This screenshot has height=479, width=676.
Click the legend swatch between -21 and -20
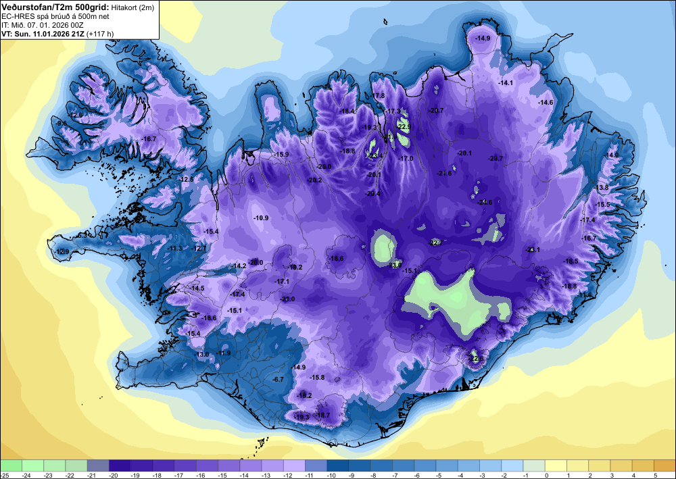click(98, 465)
